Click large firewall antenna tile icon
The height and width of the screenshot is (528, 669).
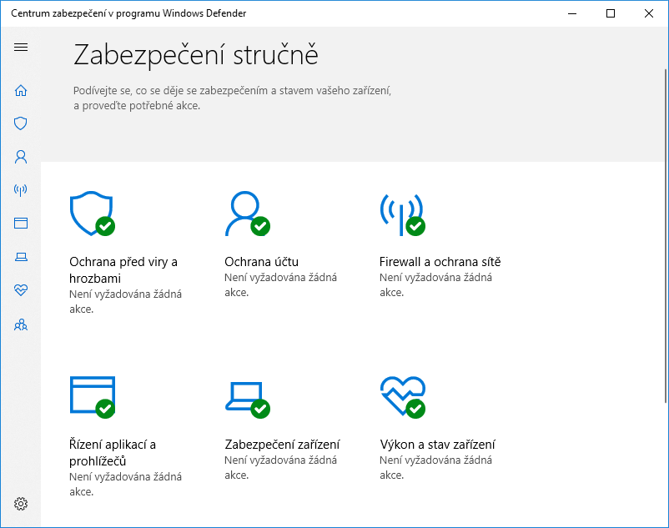pos(401,214)
